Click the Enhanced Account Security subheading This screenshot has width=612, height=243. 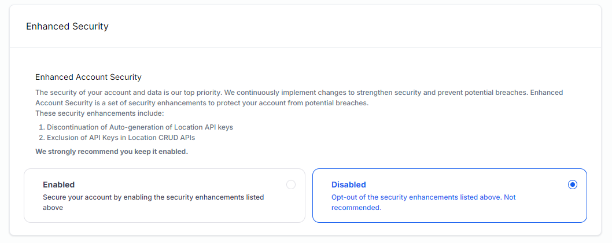click(88, 77)
